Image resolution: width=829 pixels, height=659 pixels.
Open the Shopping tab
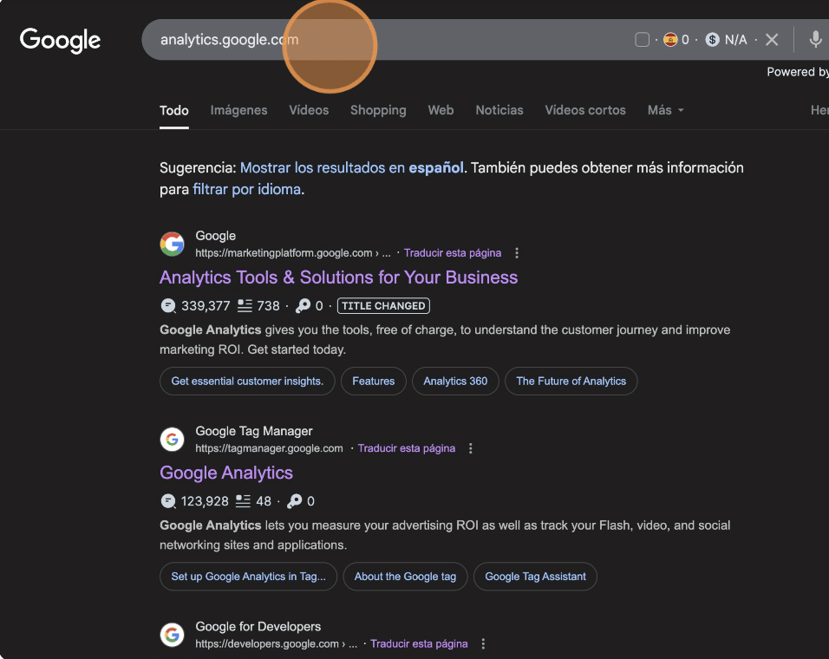378,110
